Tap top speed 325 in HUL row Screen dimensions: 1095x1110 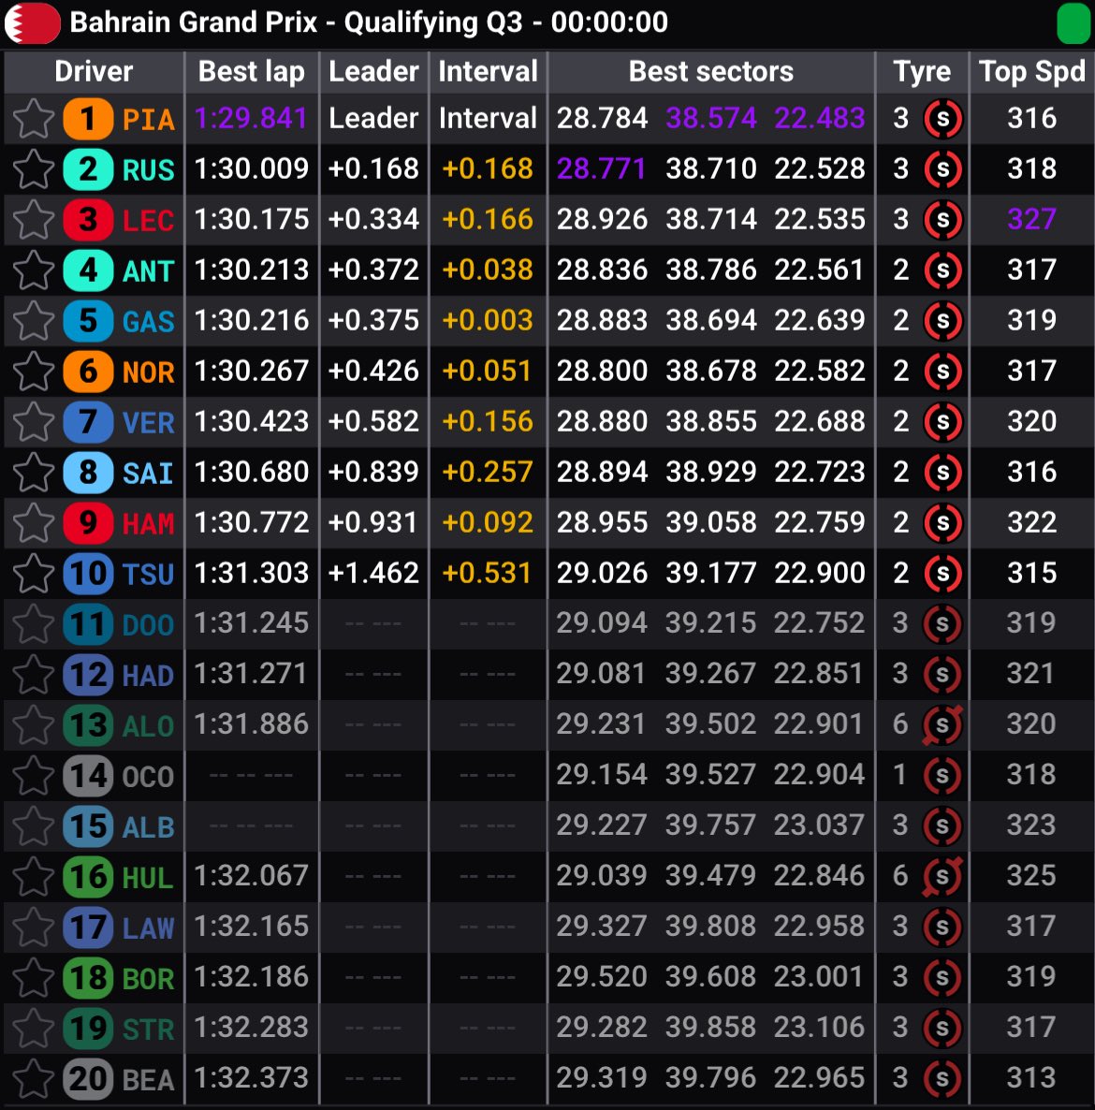coord(1031,876)
